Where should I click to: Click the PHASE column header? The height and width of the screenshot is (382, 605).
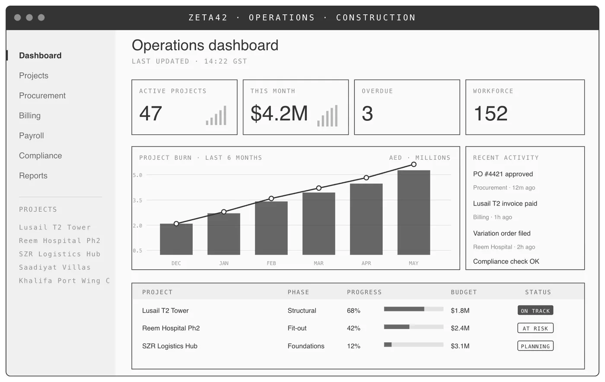tap(299, 292)
